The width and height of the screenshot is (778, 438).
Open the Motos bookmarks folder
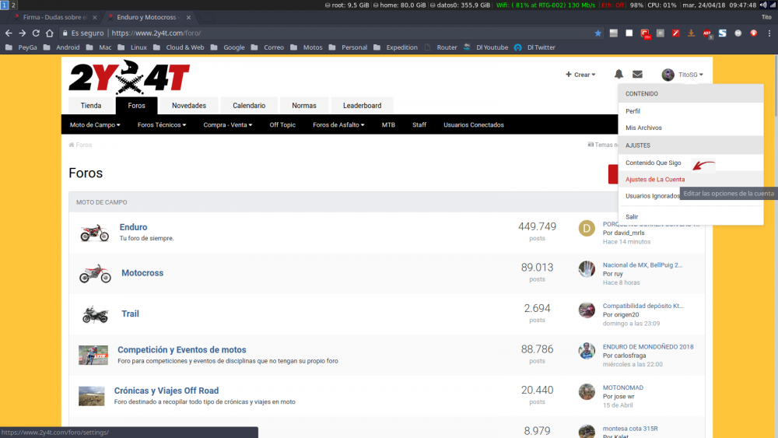(x=307, y=47)
